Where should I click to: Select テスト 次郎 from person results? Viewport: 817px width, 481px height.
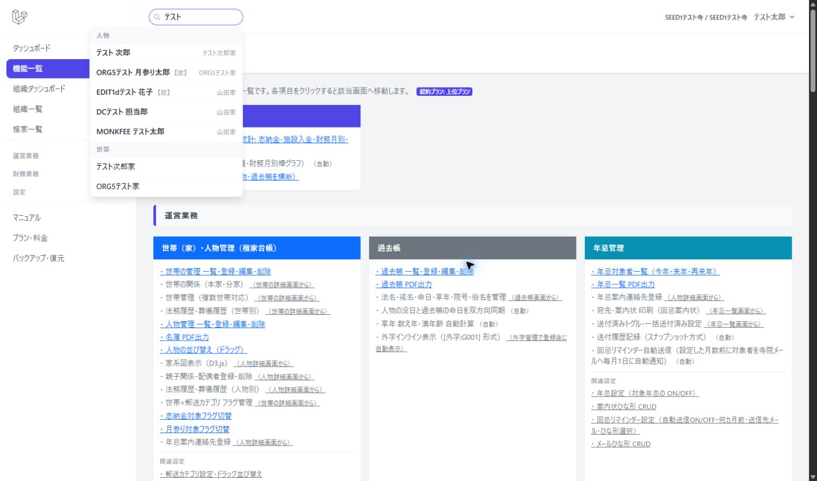tap(166, 53)
